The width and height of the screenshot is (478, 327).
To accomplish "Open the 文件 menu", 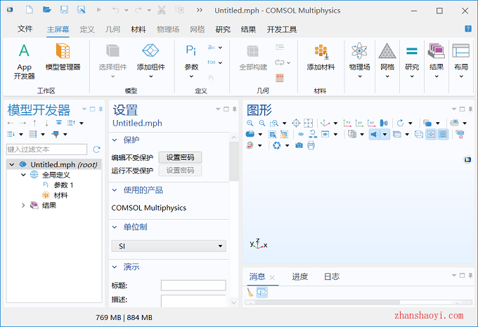I will [x=25, y=29].
